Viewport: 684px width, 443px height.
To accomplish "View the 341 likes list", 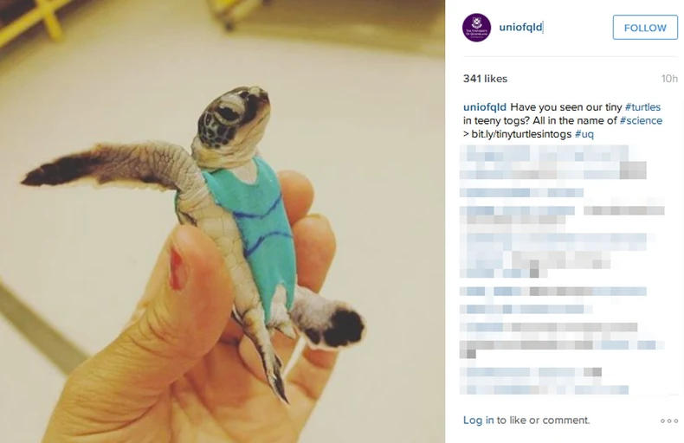I will point(485,79).
